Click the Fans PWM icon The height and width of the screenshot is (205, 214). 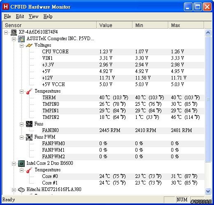(x=29, y=137)
